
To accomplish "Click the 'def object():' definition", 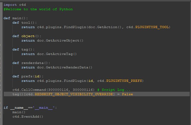I will tap(27, 36).
